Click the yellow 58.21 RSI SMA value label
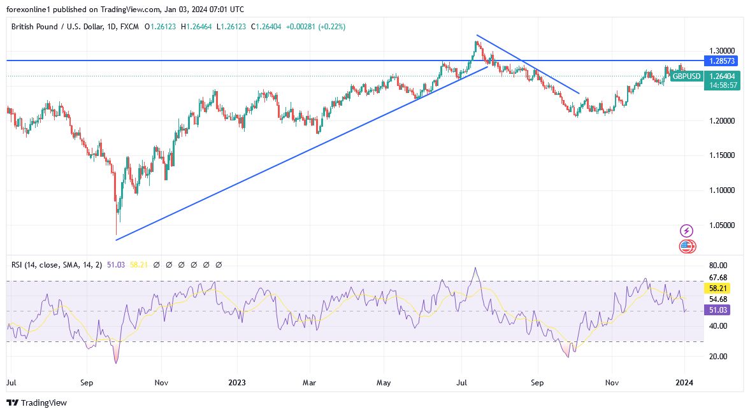This screenshot has width=750, height=414. [718, 289]
